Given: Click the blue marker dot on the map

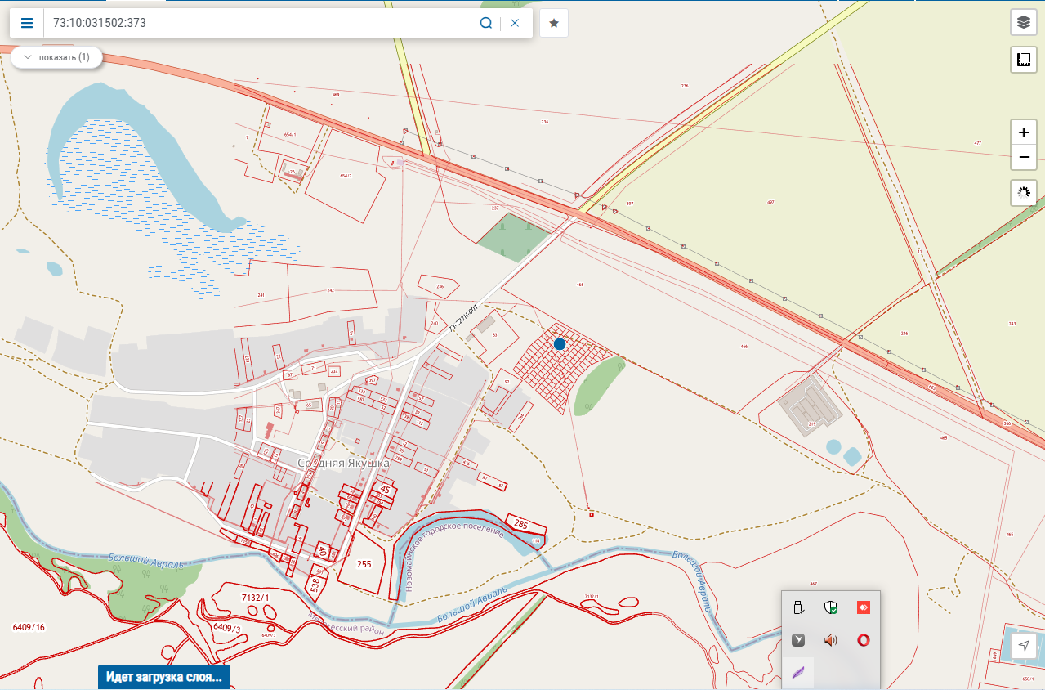Looking at the screenshot, I should point(560,344).
